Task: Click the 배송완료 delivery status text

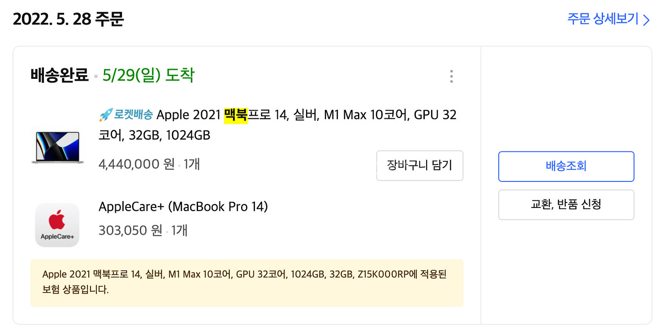Action: coord(60,75)
